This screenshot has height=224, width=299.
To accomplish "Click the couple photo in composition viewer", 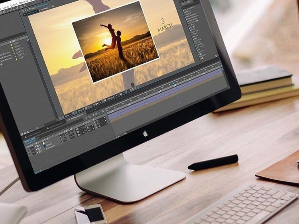I will [115, 43].
